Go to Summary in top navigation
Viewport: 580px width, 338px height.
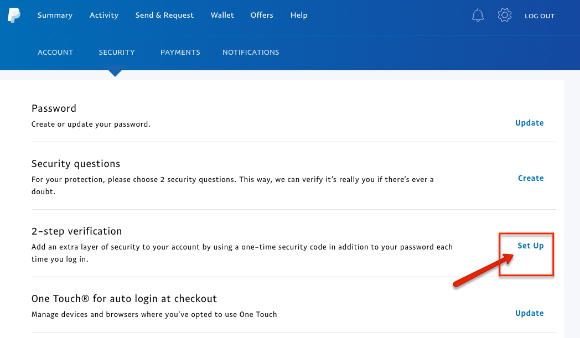click(55, 15)
